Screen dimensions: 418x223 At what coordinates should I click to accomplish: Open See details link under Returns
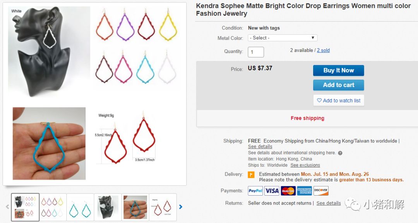click(329, 203)
